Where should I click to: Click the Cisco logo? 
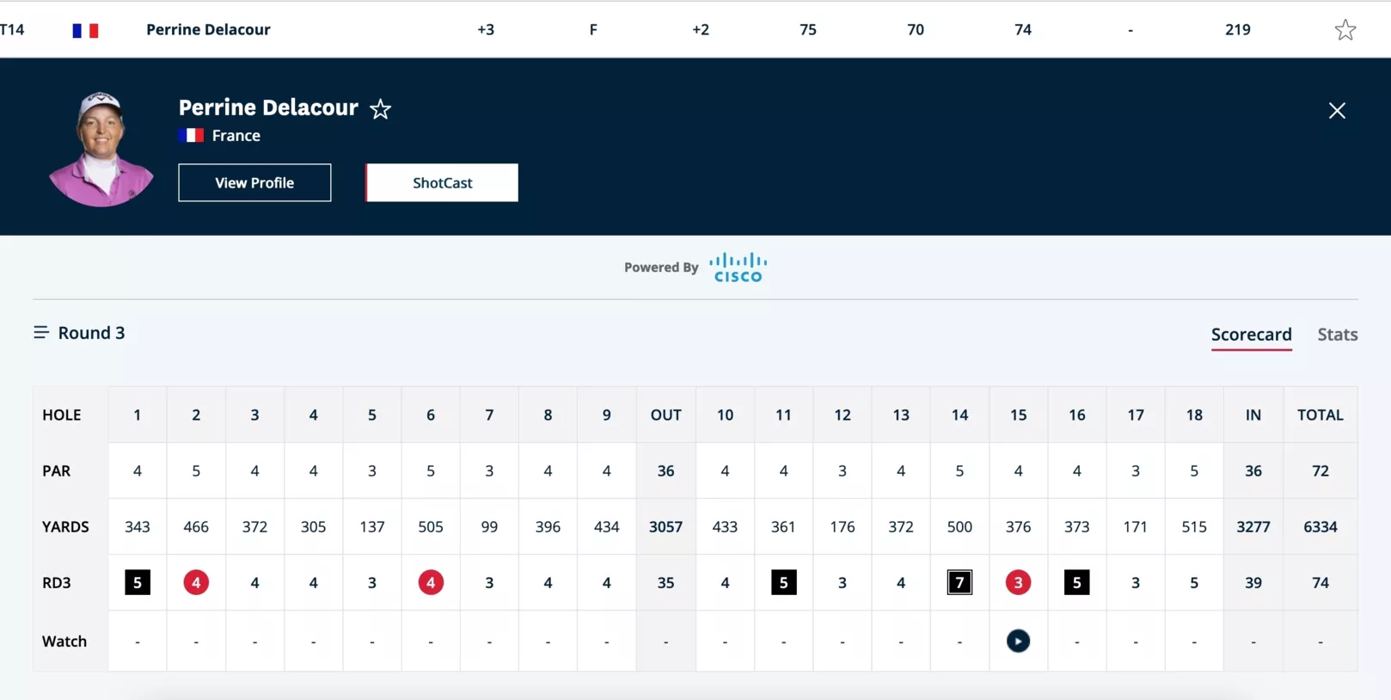tap(738, 267)
